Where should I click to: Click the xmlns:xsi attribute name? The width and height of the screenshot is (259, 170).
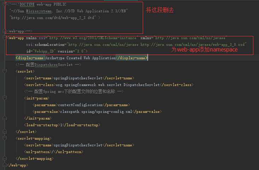point(36,38)
